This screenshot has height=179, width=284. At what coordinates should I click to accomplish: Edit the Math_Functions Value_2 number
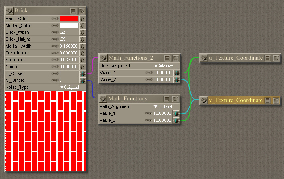(x=162, y=121)
